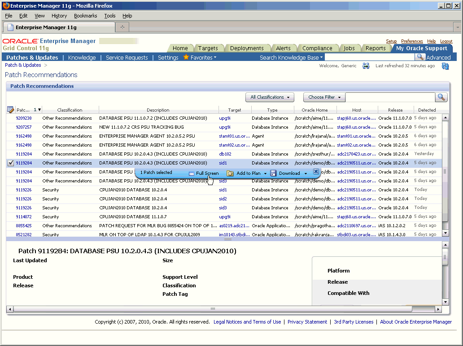The height and width of the screenshot is (346, 463).
Task: Open the Reports tab
Action: click(376, 48)
